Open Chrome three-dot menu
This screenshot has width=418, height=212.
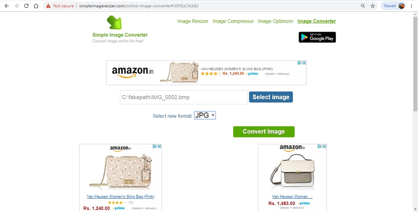(x=412, y=5)
